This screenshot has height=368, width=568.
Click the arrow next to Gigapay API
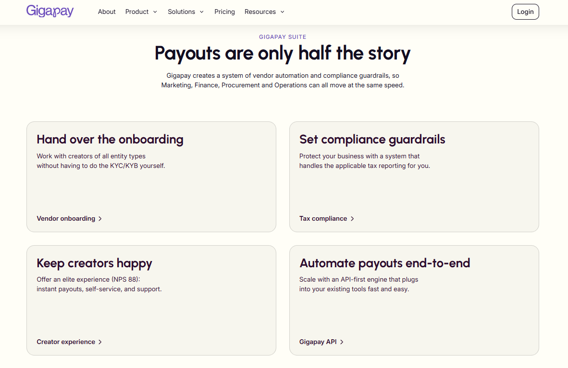click(342, 342)
